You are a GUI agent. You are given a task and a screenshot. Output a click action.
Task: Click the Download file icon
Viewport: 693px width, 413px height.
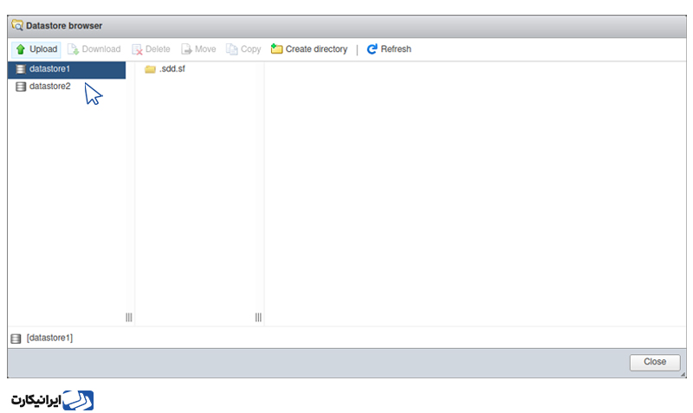point(73,49)
